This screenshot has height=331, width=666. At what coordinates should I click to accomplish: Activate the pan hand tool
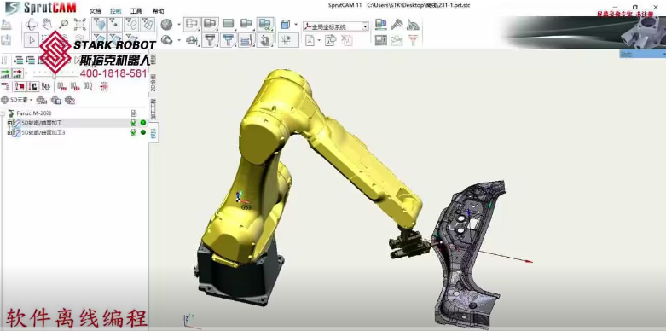(47, 24)
